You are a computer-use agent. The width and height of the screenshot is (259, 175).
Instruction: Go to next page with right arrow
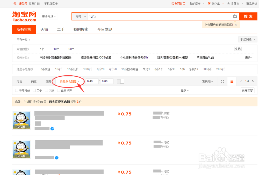click(x=253, y=81)
